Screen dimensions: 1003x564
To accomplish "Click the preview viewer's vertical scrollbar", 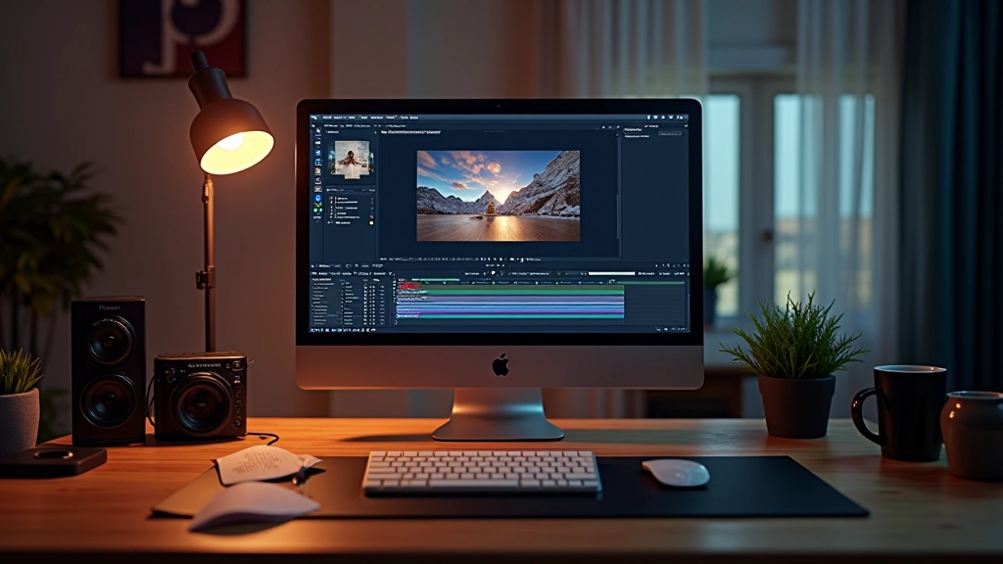I will 617,217.
